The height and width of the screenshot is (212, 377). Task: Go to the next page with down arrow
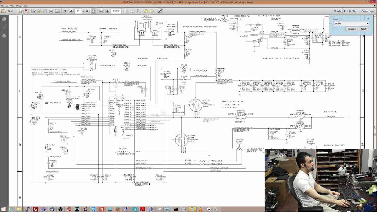tap(72, 11)
